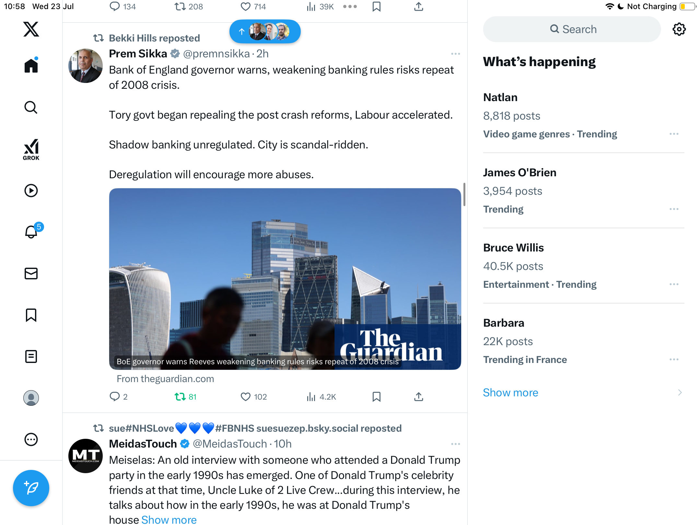Open the Grok assistant in sidebar
Image resolution: width=700 pixels, height=525 pixels.
click(31, 149)
